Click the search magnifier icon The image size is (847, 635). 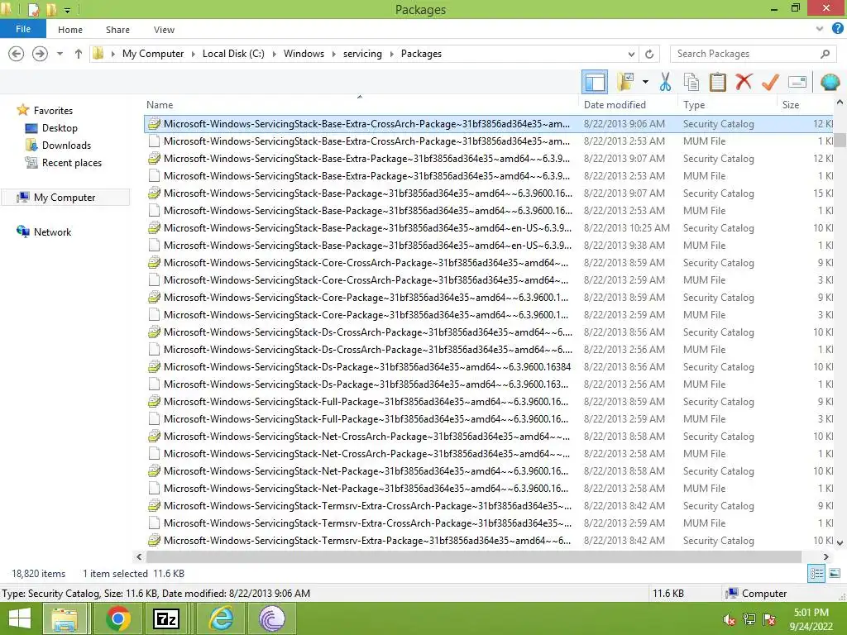click(825, 54)
